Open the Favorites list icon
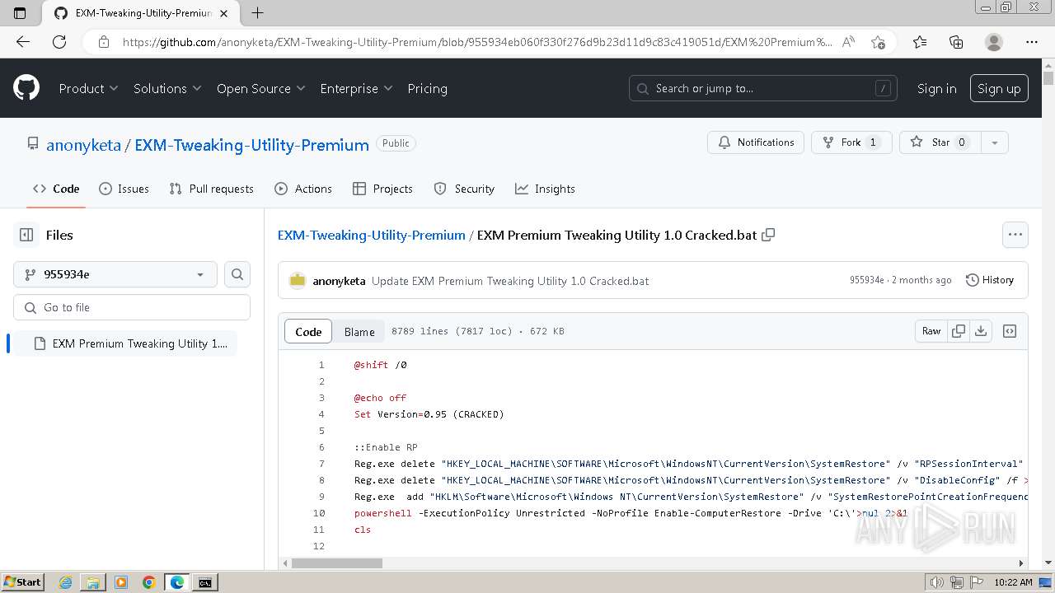1055x593 pixels. [x=920, y=42]
